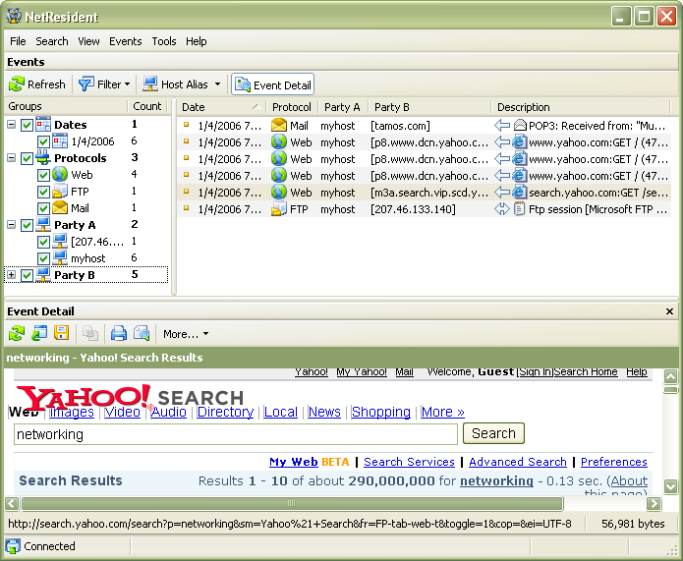This screenshot has height=561, width=683.
Task: Click the save floppy disk icon
Action: [x=61, y=333]
